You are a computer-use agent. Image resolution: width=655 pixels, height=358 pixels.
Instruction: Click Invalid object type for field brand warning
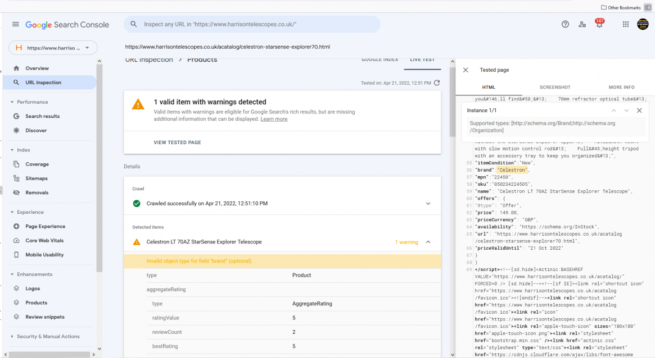tap(282, 261)
